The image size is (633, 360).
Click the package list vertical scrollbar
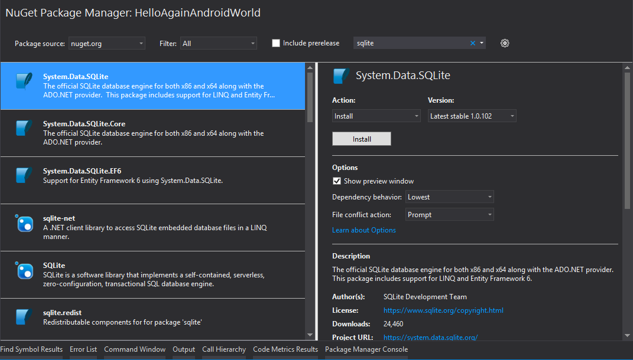[310, 94]
